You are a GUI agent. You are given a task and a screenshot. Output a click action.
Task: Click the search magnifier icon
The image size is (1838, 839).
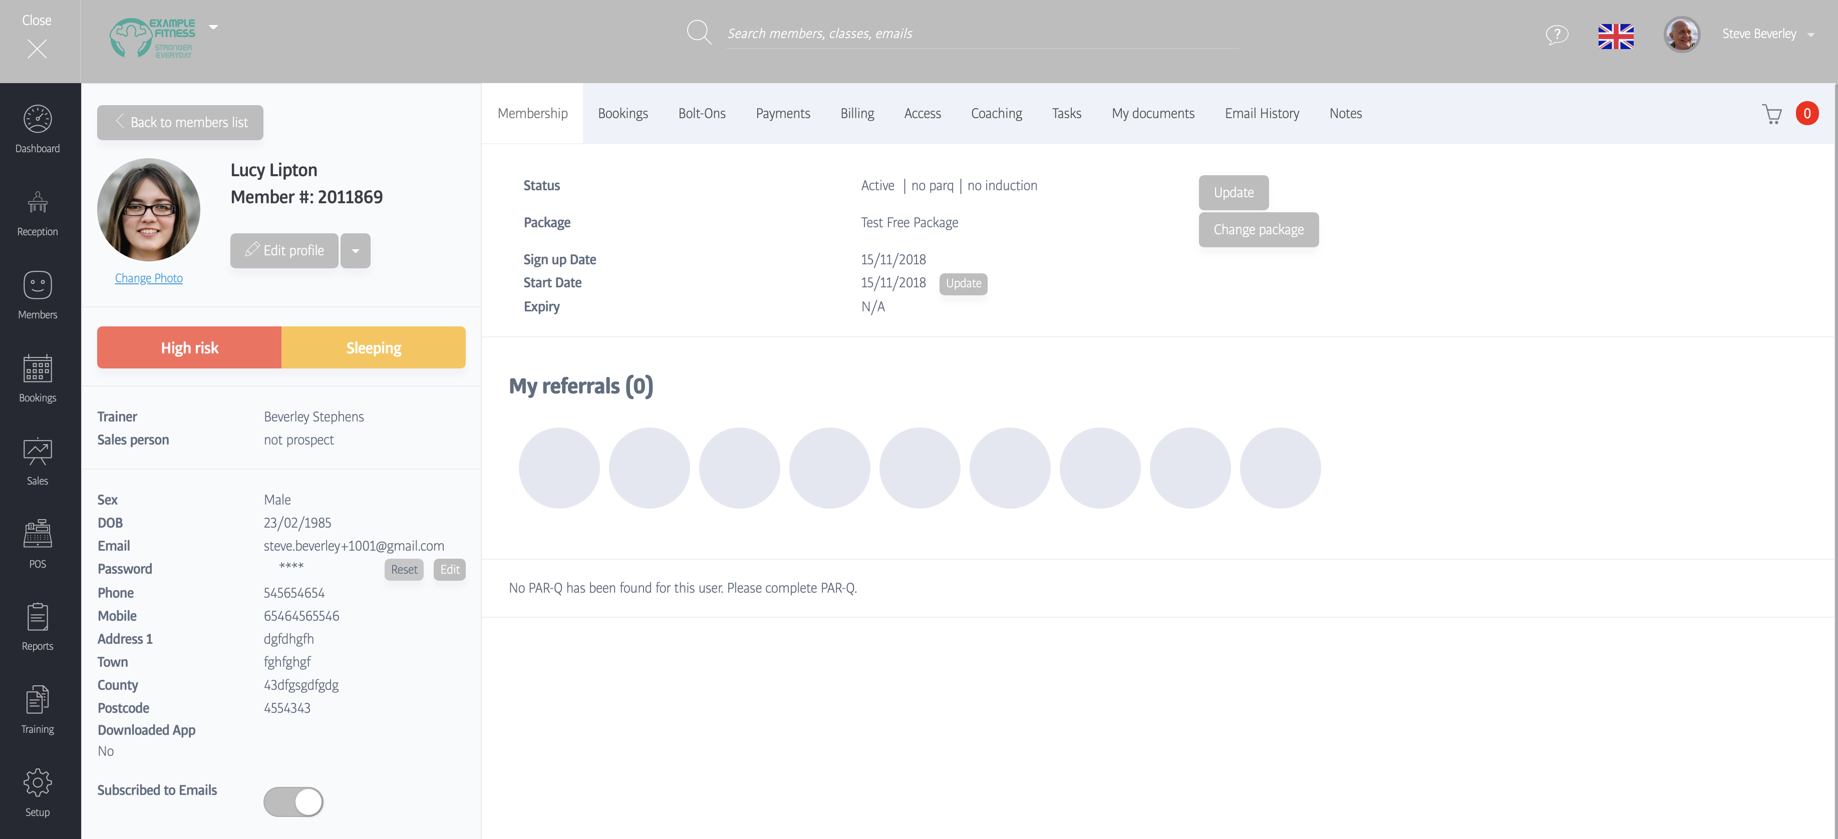[699, 32]
